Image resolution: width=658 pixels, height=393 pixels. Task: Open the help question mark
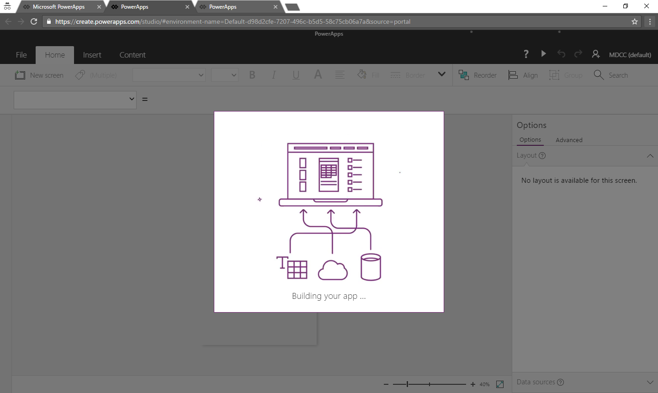[x=526, y=54]
